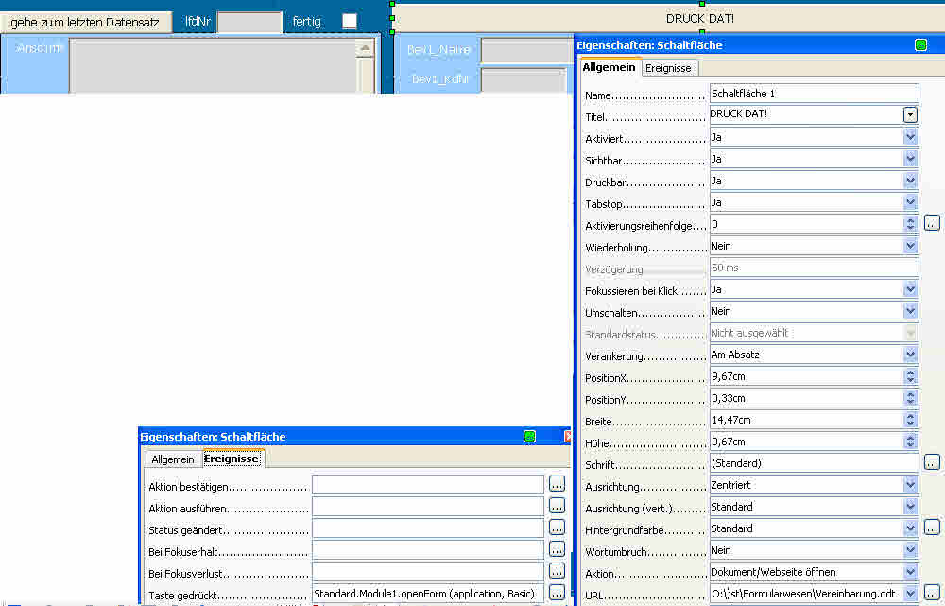Click ellipsis button for Bei Fokuserhalt

point(557,549)
